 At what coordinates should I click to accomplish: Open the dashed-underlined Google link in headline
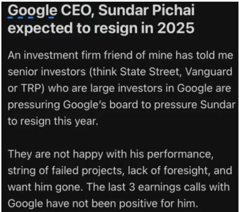[x=32, y=11]
